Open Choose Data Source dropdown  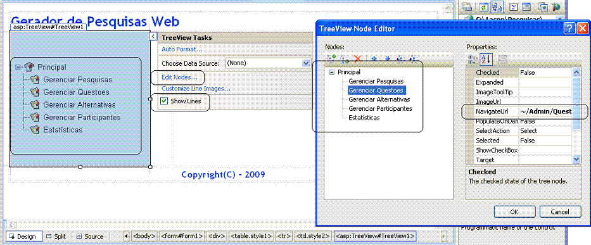tap(306, 63)
